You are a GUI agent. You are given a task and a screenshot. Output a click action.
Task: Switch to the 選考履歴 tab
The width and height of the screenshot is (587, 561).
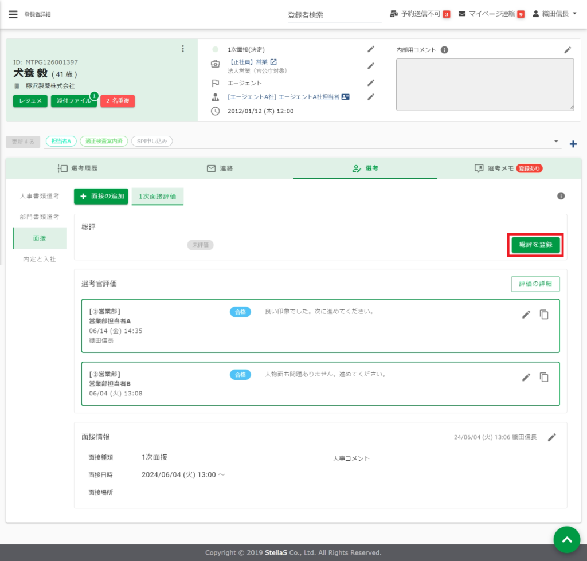(x=82, y=168)
